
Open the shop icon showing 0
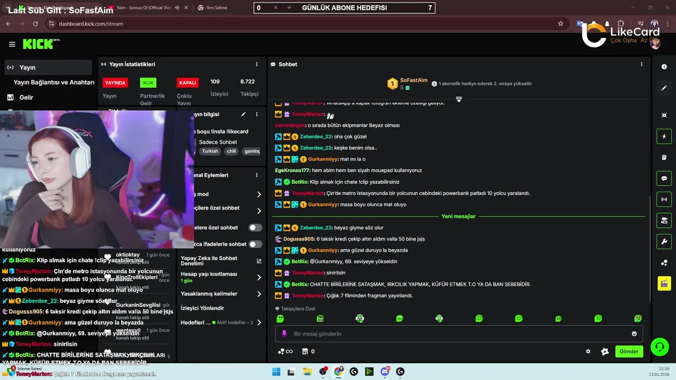pos(308,351)
